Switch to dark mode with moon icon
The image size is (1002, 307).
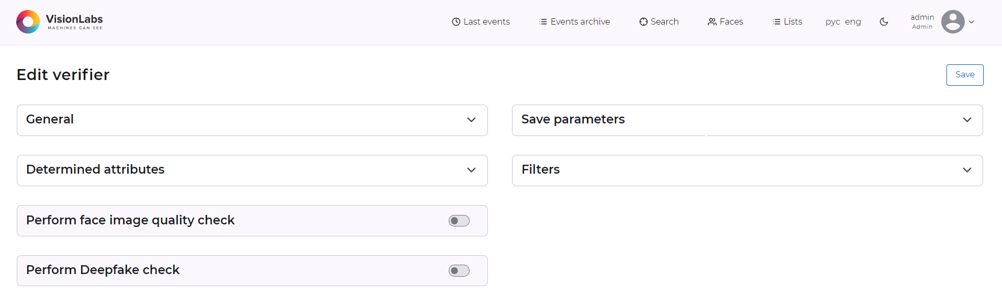884,22
